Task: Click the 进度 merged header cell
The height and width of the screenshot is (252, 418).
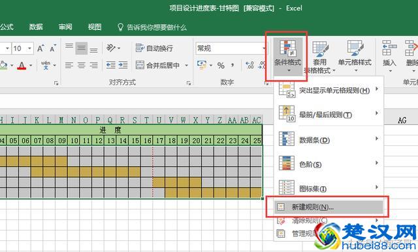Action: click(110, 130)
